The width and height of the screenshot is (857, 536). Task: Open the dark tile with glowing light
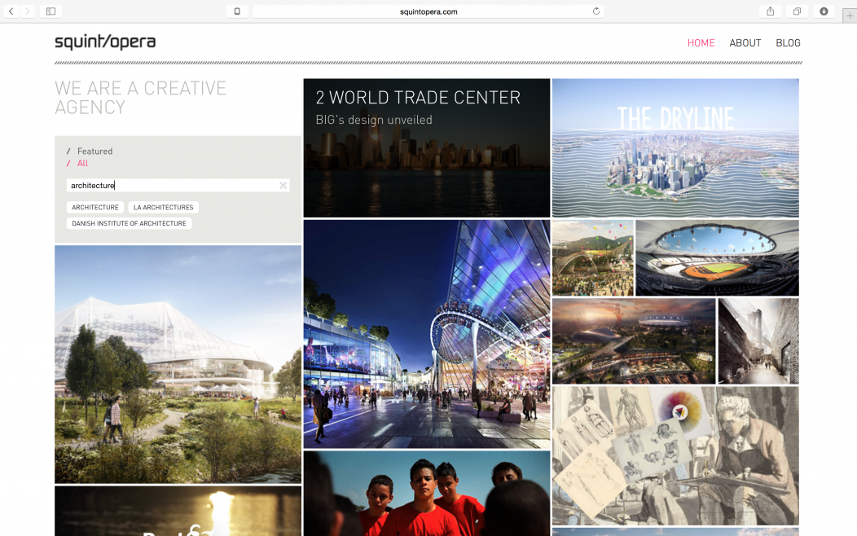pyautogui.click(x=178, y=511)
